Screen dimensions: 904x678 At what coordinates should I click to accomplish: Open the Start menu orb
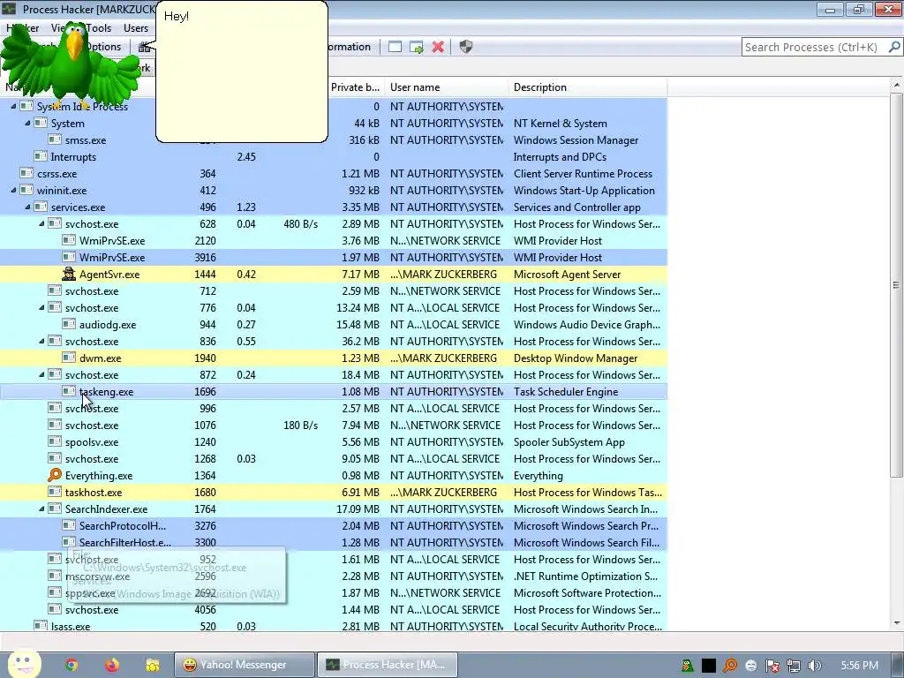[24, 664]
